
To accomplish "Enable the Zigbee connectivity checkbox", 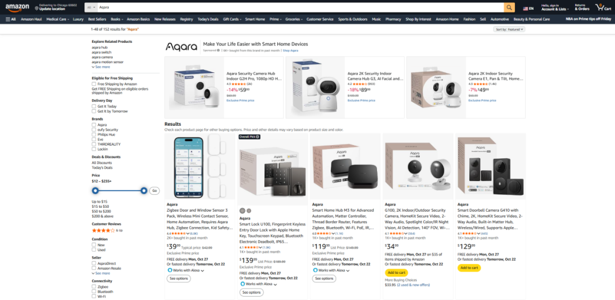I will point(94,287).
